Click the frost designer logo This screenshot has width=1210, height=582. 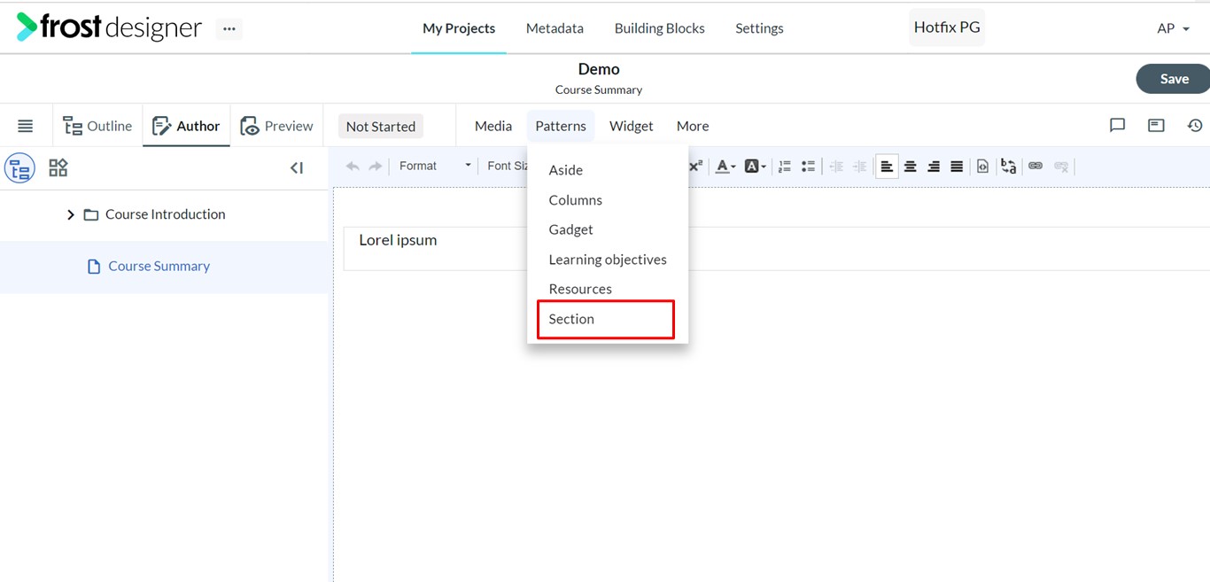tap(109, 27)
